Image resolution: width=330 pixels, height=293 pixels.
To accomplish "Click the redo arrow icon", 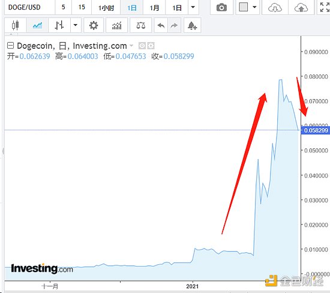I will 174,25.
